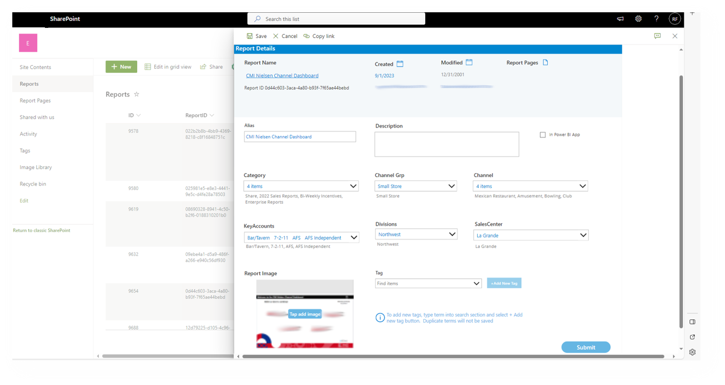Viewport: 725px width, 385px height.
Task: Click list row with ID 9619
Action: [170, 224]
